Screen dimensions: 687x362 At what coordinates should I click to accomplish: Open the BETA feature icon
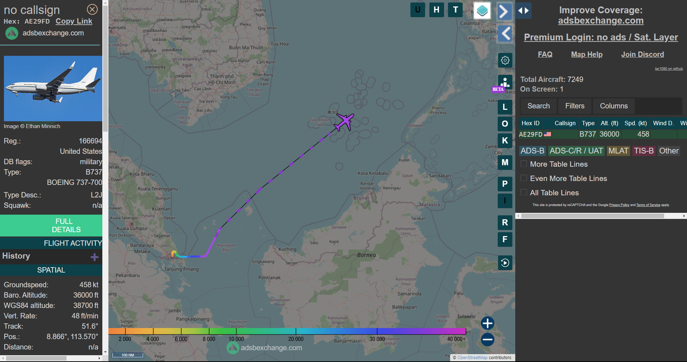coord(505,83)
